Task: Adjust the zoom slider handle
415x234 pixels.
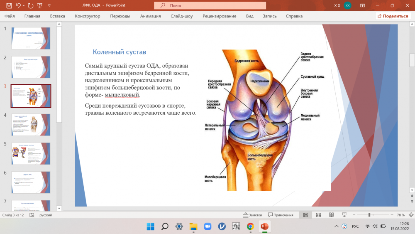Action: tap(369, 215)
